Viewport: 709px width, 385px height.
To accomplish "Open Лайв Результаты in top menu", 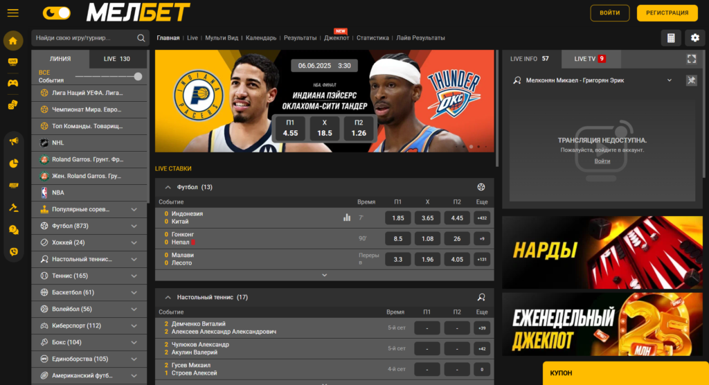I will [x=420, y=38].
